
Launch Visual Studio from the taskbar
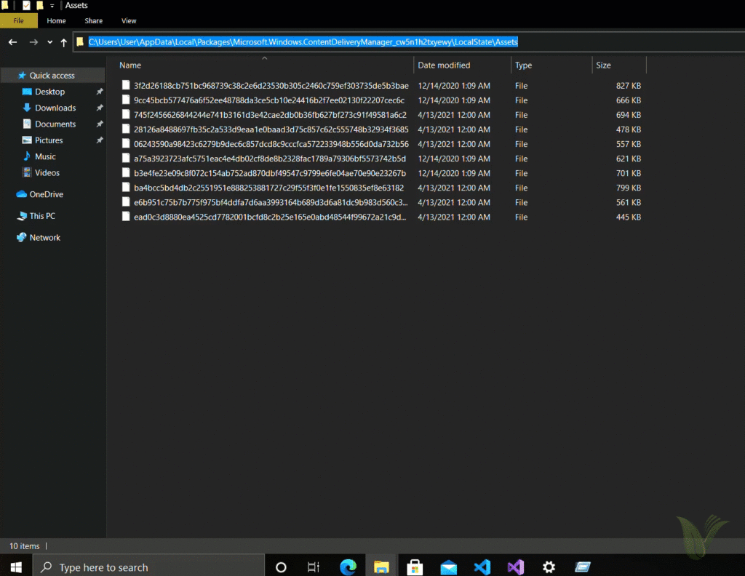(516, 567)
